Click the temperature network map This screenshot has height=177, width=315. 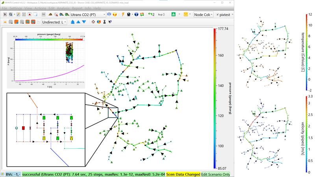(x=264, y=53)
